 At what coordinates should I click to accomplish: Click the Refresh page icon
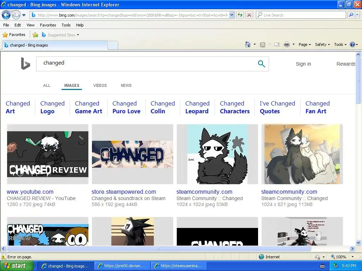240,15
